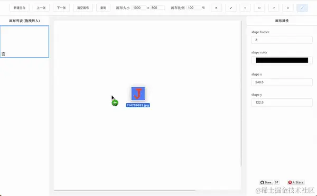The image size is (317, 196).
Task: Select the arrow drawing tool
Action: [x=274, y=8]
